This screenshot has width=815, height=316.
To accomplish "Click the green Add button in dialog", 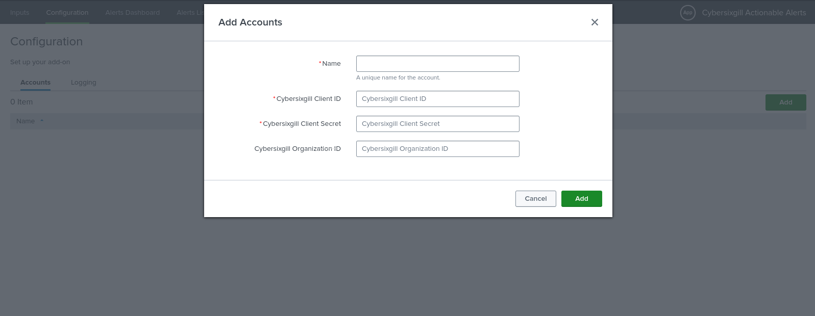I will (582, 199).
